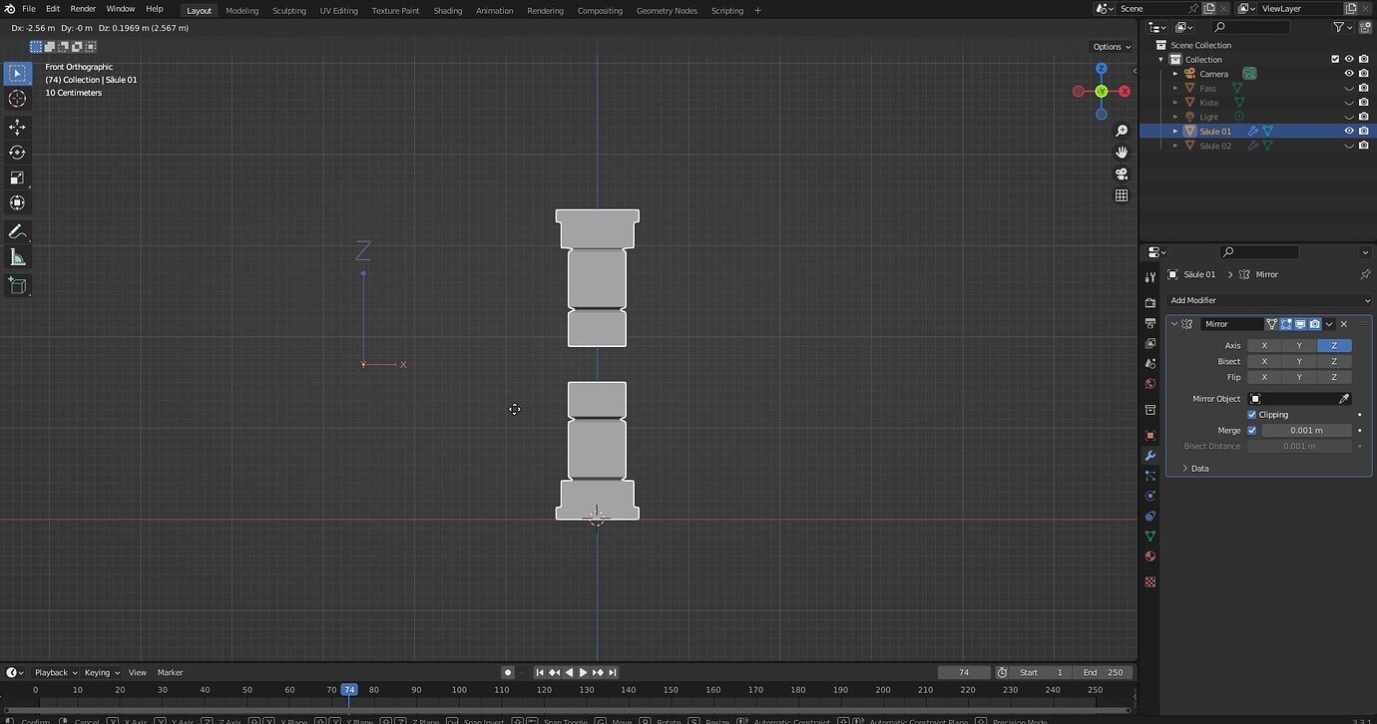1377x724 pixels.
Task: Toggle the Merge checkbox
Action: 1252,431
